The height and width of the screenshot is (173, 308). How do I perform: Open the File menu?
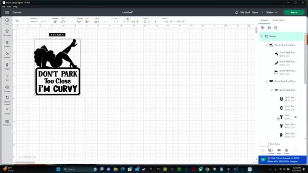pos(4,7)
